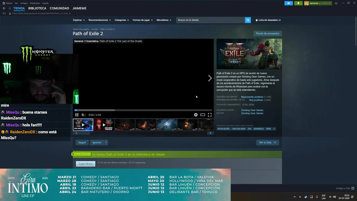Open Todos los juegos breadcrumb
This screenshot has height=201, width=357.
[81, 29]
